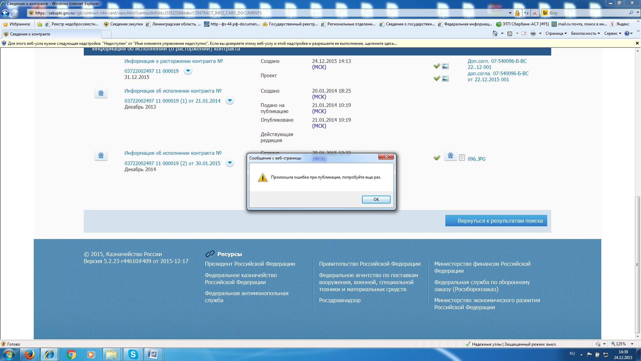Click signature seal icon beside 096.JPG
The width and height of the screenshot is (641, 361).
[x=450, y=156]
